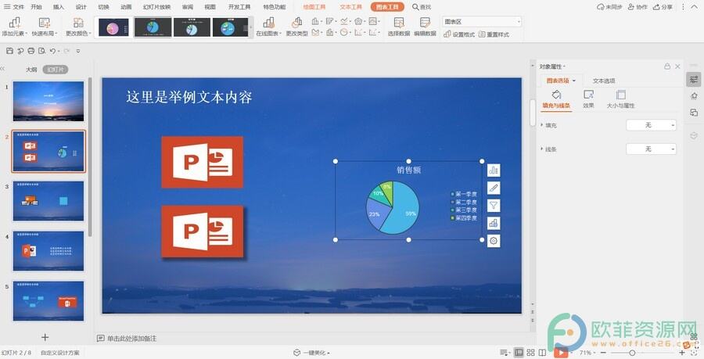
Task: Open the 填充 fill dropdown set to 无
Action: click(x=651, y=125)
